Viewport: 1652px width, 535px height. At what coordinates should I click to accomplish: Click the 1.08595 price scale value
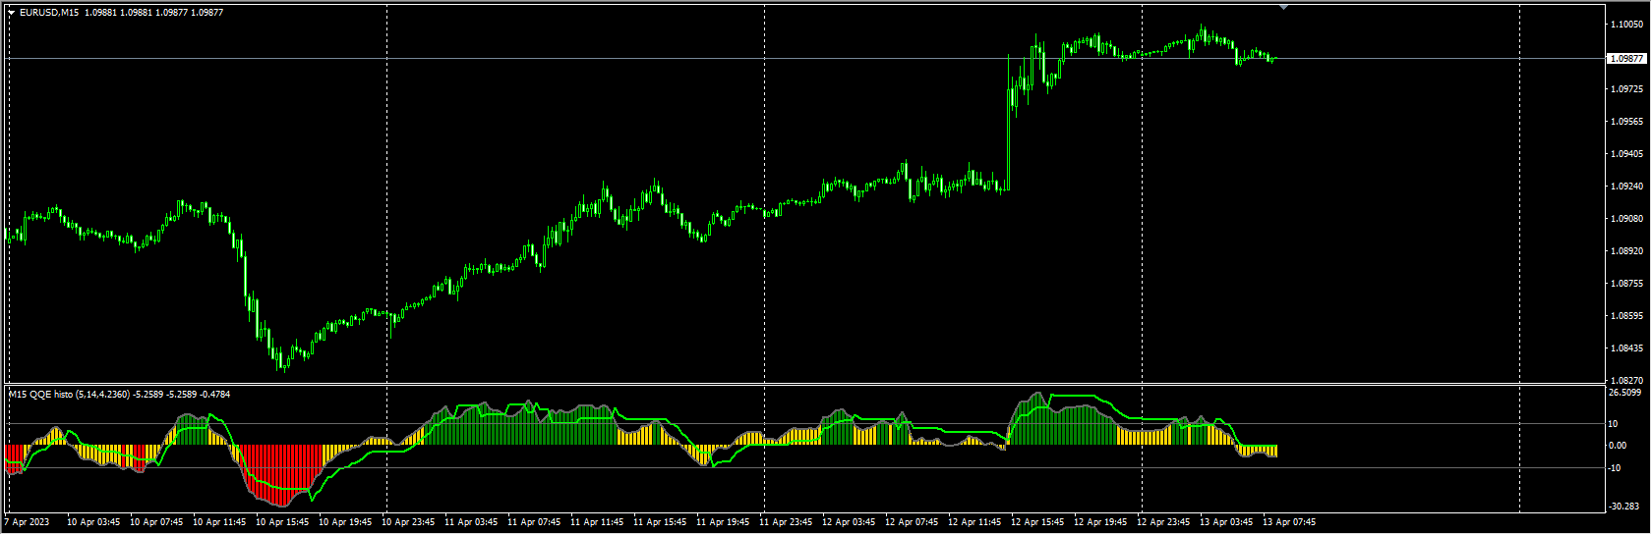coord(1627,316)
